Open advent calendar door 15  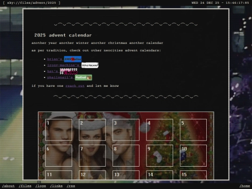pos(193,175)
